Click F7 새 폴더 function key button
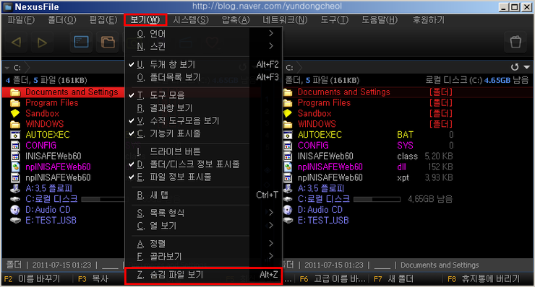 393,279
